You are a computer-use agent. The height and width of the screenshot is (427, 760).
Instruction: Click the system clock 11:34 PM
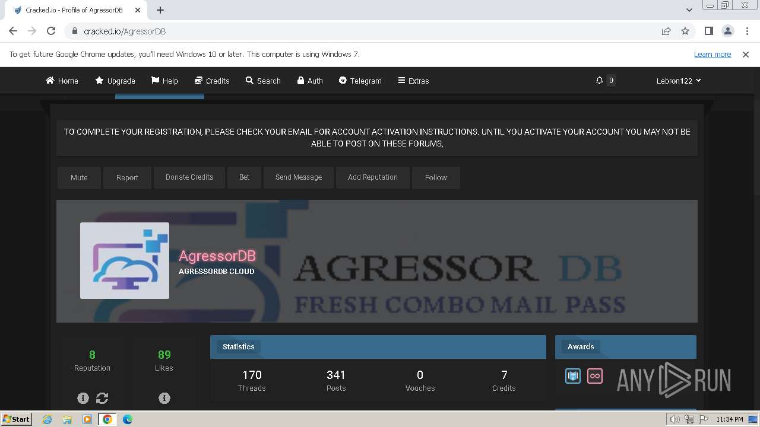click(x=729, y=419)
